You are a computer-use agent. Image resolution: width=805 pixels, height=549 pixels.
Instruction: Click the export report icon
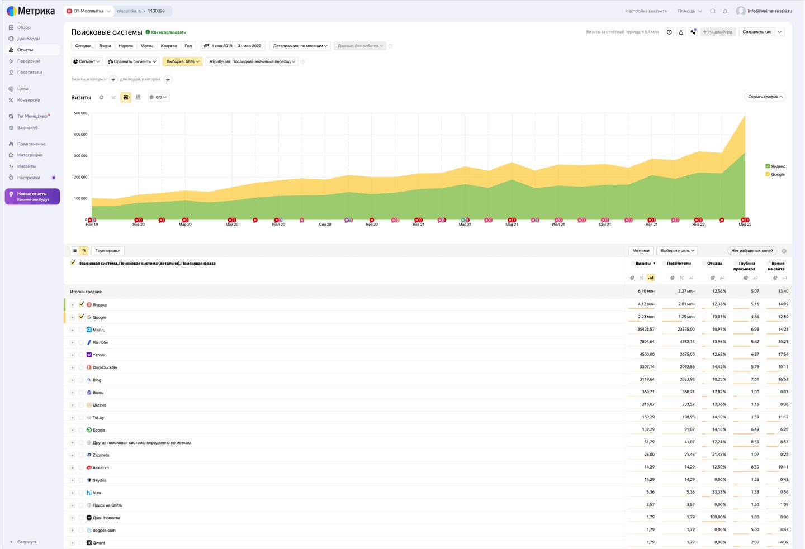click(x=681, y=32)
